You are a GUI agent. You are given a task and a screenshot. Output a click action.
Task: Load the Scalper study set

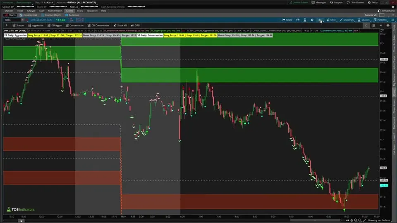(18, 26)
